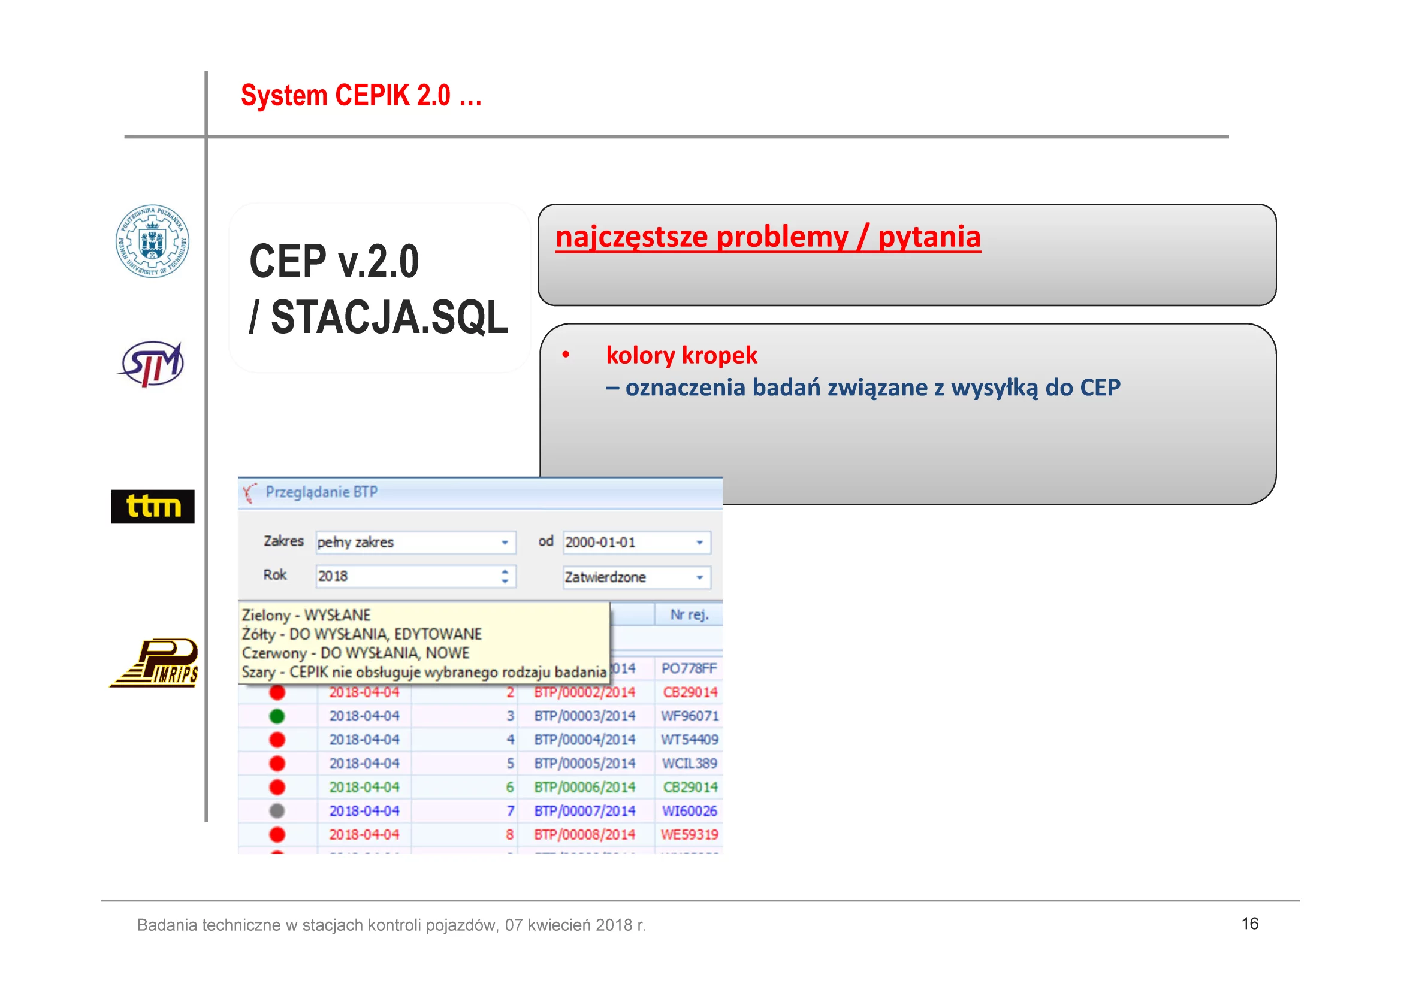The height and width of the screenshot is (990, 1401).
Task: Click the 'kolory kropek' bullet text
Action: 681,356
